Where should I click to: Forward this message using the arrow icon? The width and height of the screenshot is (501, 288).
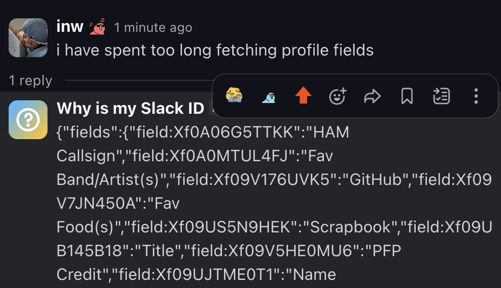pos(373,96)
